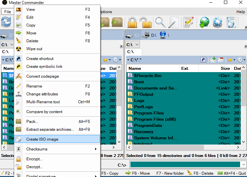Select Create symbolic link entry
This screenshot has width=247, height=177.
[x=57, y=67]
